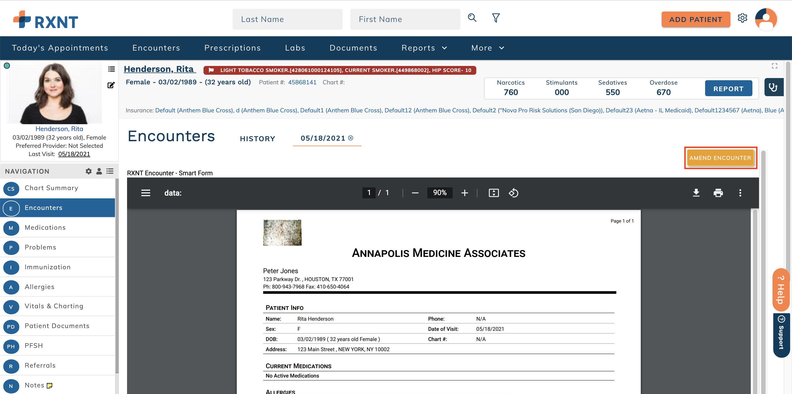
Task: Select Allergies in navigation
Action: (x=57, y=287)
